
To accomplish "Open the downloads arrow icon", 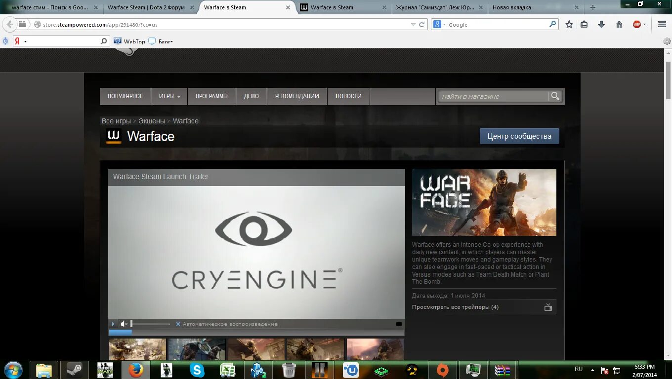I will [601, 24].
